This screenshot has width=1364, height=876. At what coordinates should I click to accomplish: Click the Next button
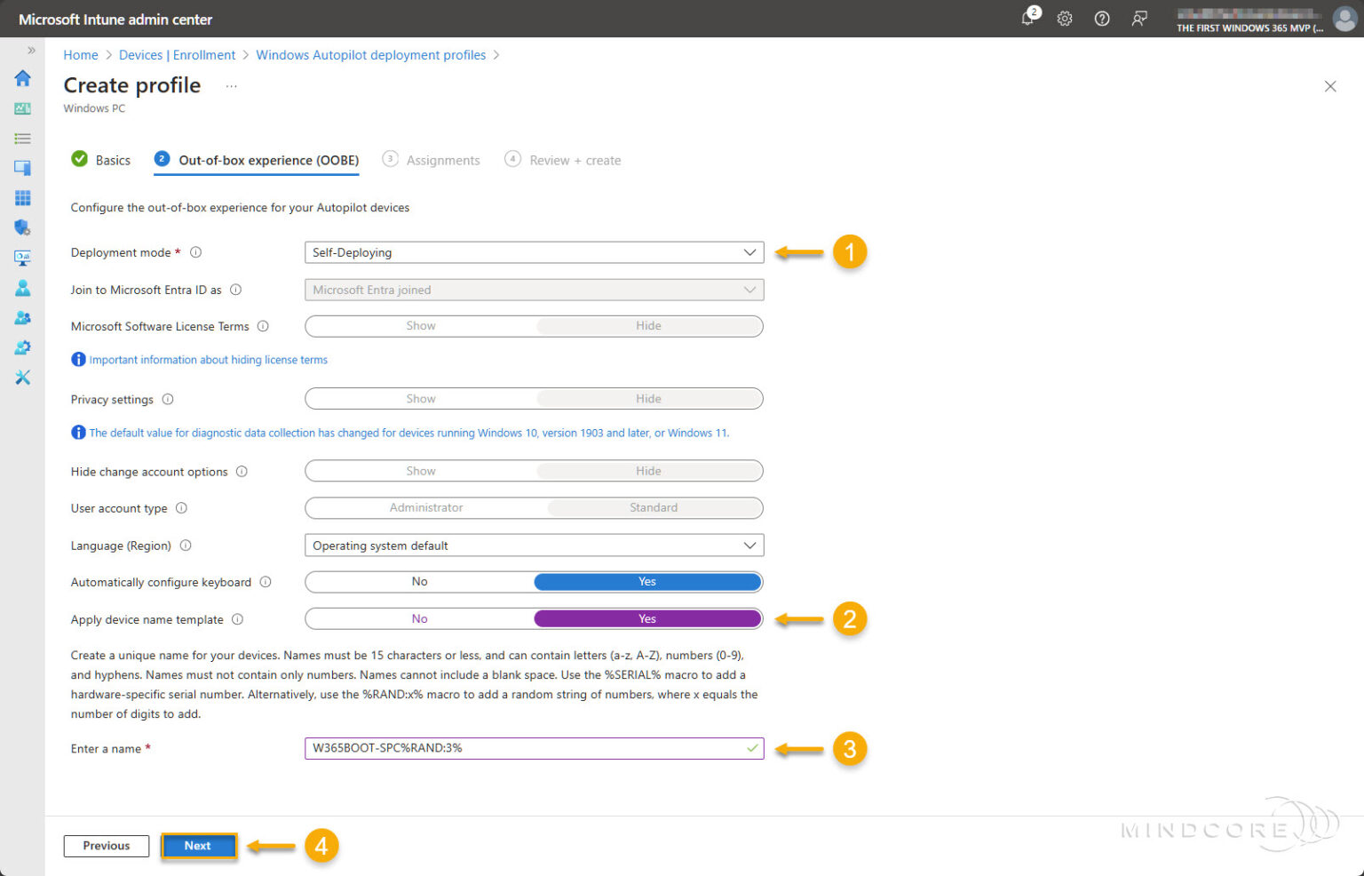(198, 846)
